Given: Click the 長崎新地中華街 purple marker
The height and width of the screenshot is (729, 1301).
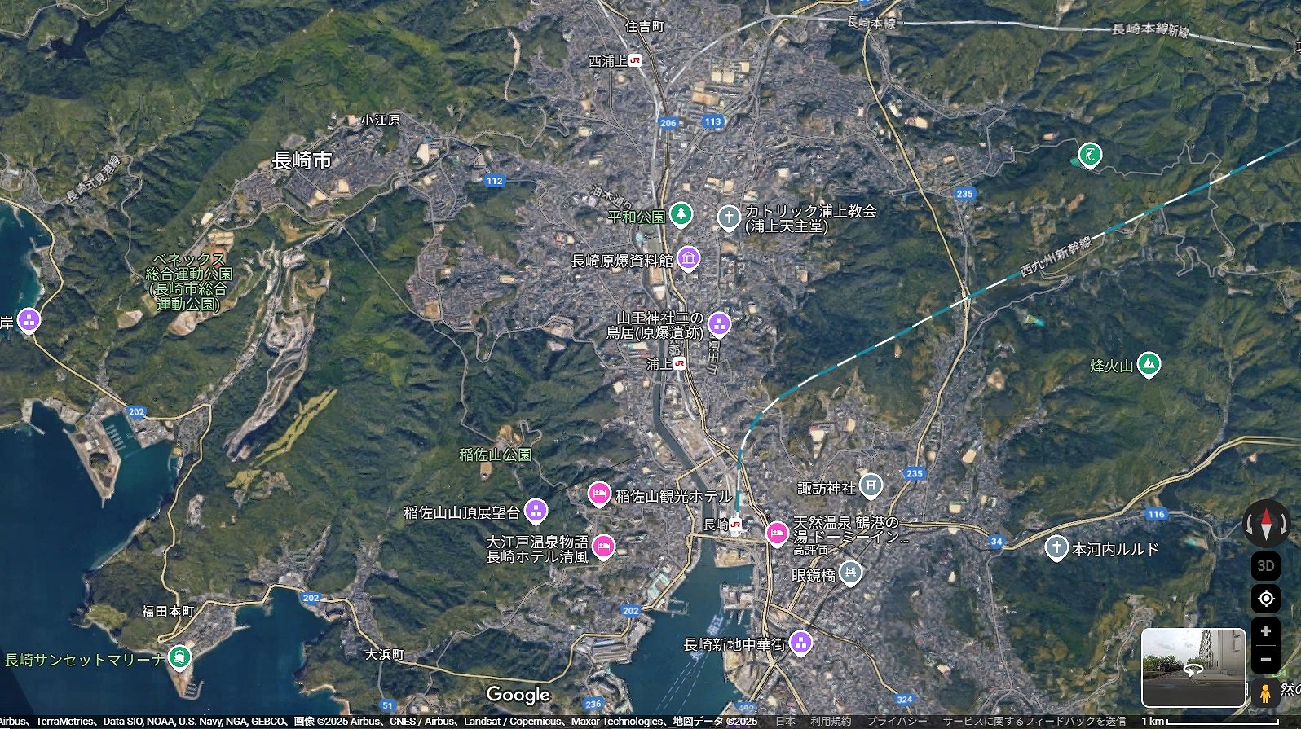Looking at the screenshot, I should pyautogui.click(x=801, y=643).
